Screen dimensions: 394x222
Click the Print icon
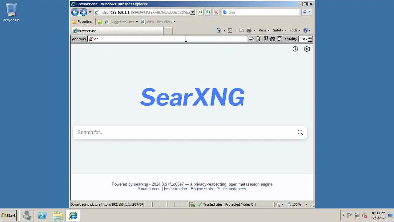[x=249, y=30]
